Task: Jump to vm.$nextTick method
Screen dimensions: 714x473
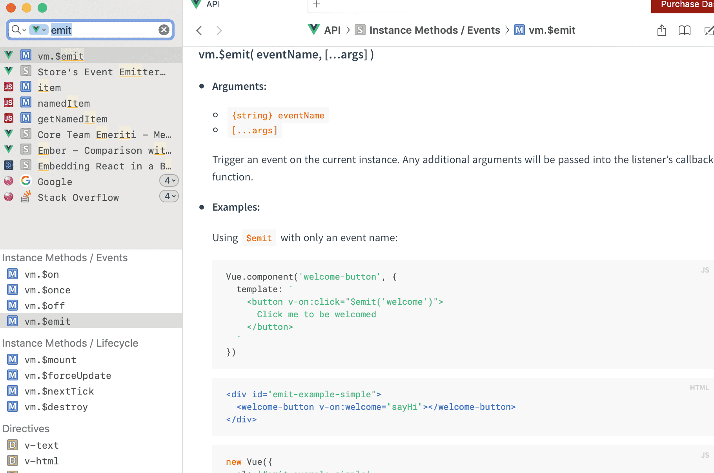Action: point(59,391)
